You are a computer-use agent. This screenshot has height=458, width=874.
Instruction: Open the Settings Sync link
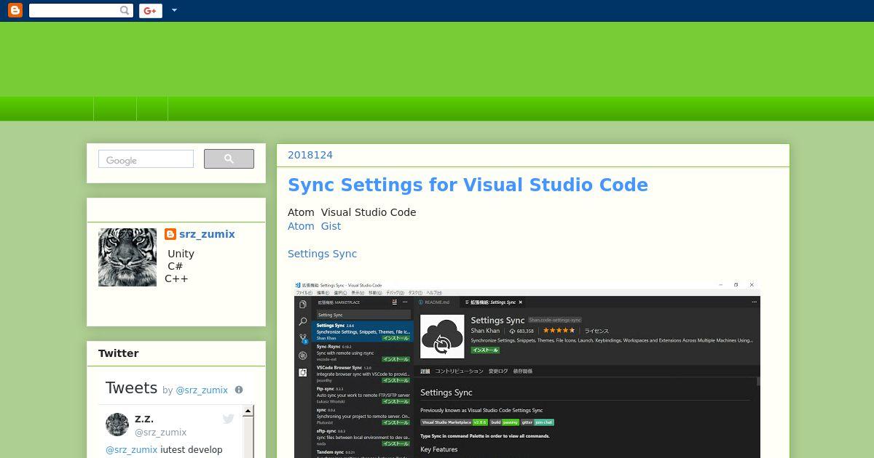(x=322, y=254)
